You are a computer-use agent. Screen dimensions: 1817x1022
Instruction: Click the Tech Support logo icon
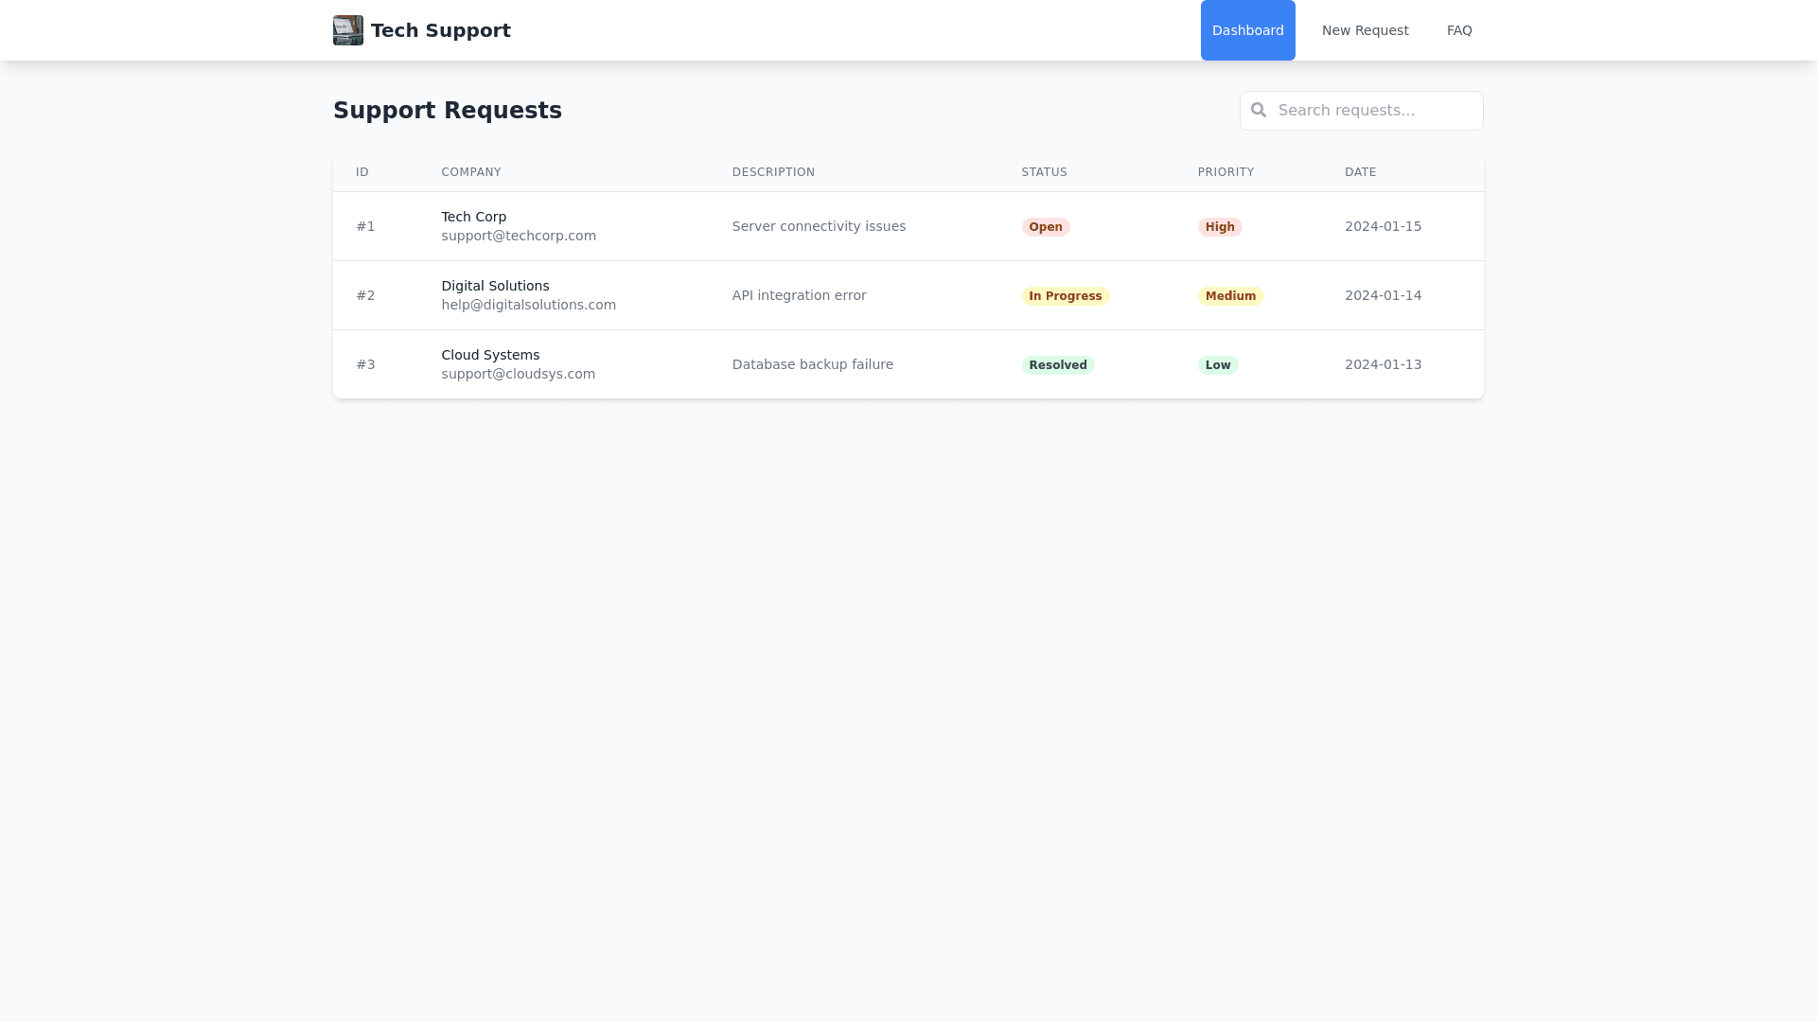[x=347, y=30]
